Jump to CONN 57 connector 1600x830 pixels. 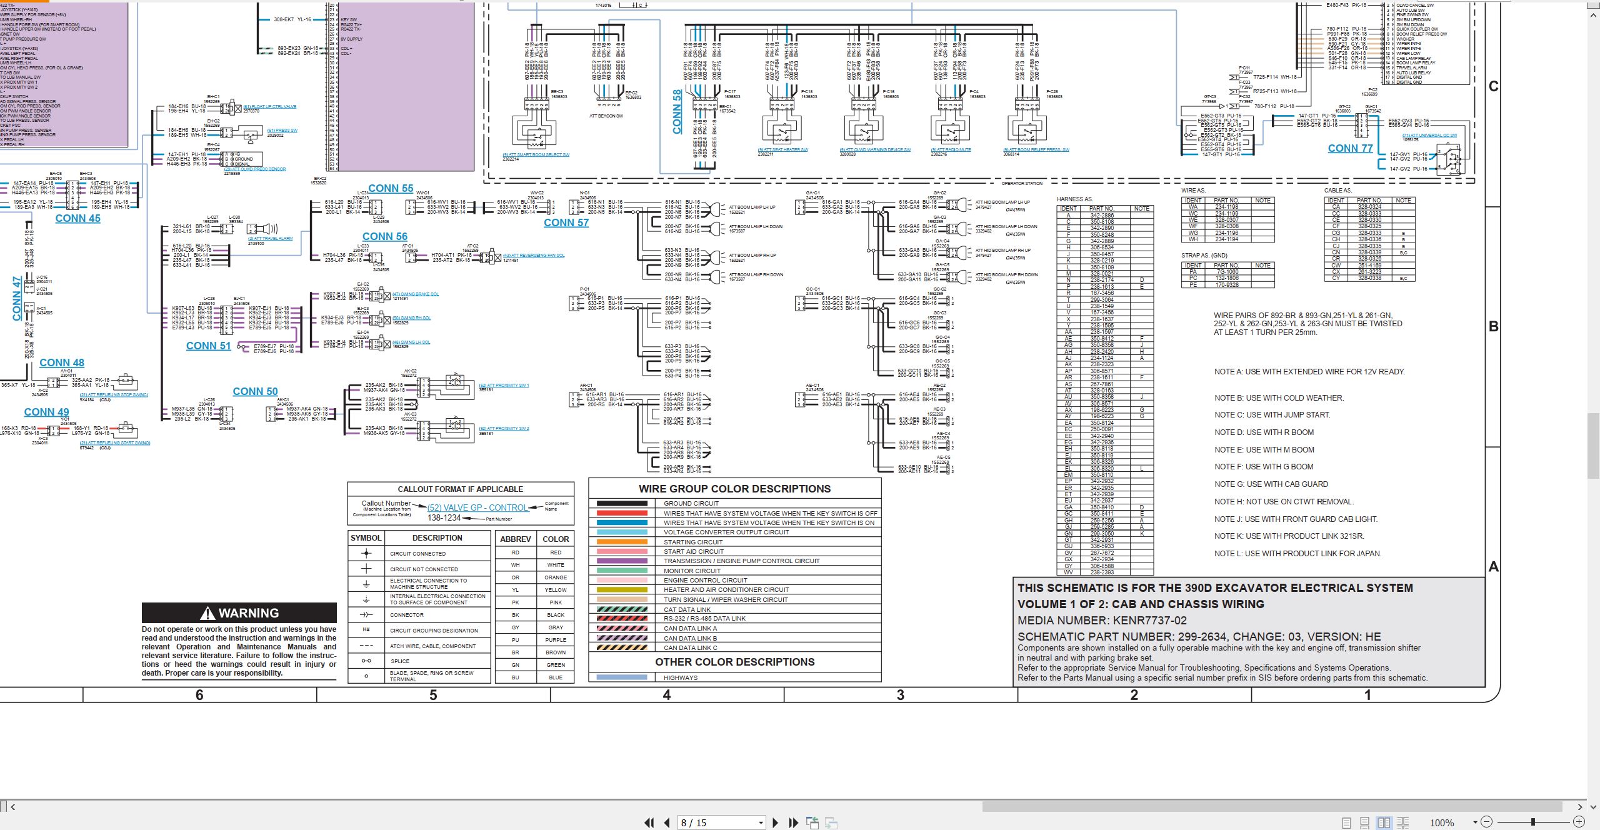point(566,222)
